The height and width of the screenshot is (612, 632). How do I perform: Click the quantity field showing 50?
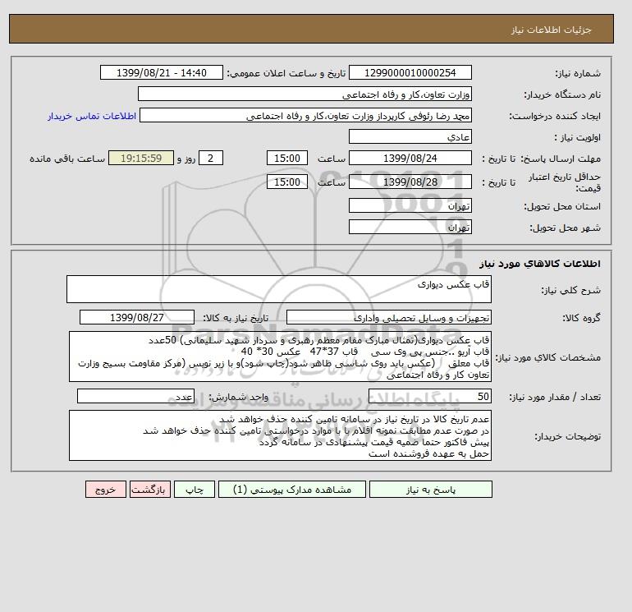pos(429,397)
